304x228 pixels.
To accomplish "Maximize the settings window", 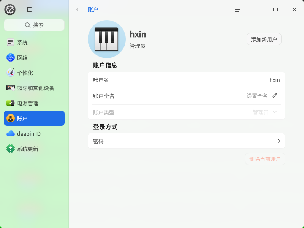I will [275, 9].
